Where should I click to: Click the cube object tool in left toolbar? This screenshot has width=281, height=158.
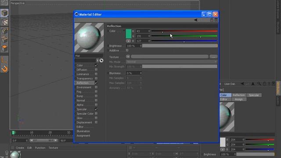click(x=4, y=13)
